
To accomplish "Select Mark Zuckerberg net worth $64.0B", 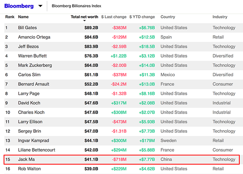I will pyautogui.click(x=91, y=65).
